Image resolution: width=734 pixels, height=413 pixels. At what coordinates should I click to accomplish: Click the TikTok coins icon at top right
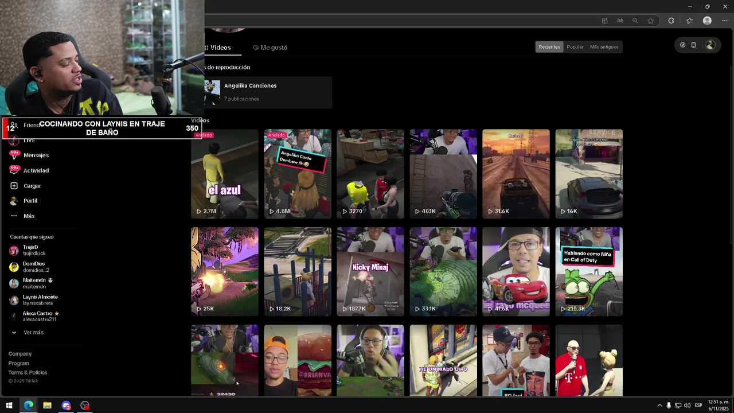(x=682, y=45)
